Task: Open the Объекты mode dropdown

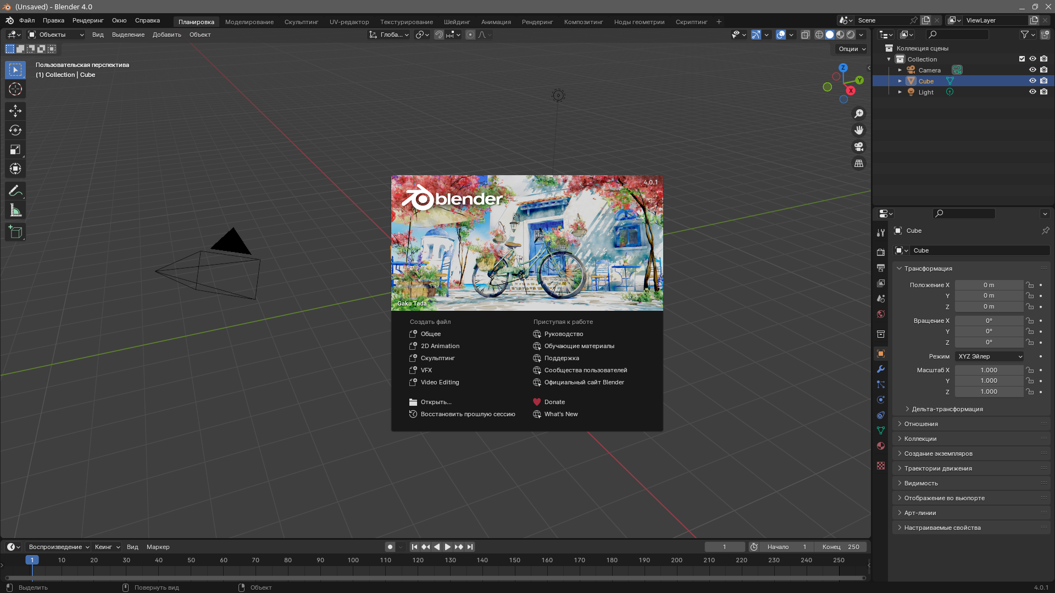Action: coord(56,35)
